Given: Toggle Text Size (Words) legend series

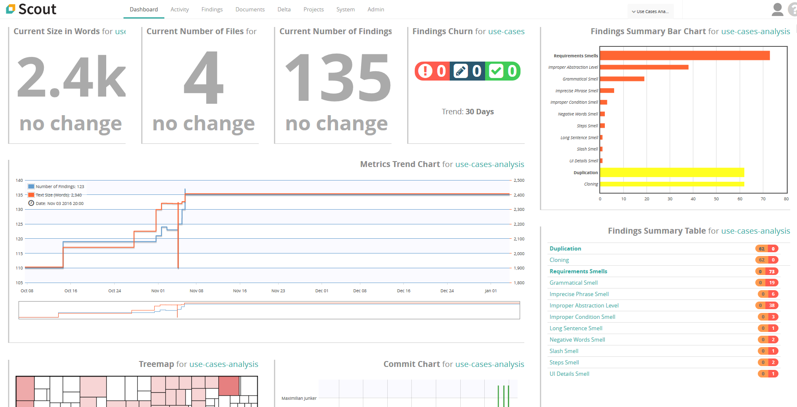Looking at the screenshot, I should coord(31,195).
